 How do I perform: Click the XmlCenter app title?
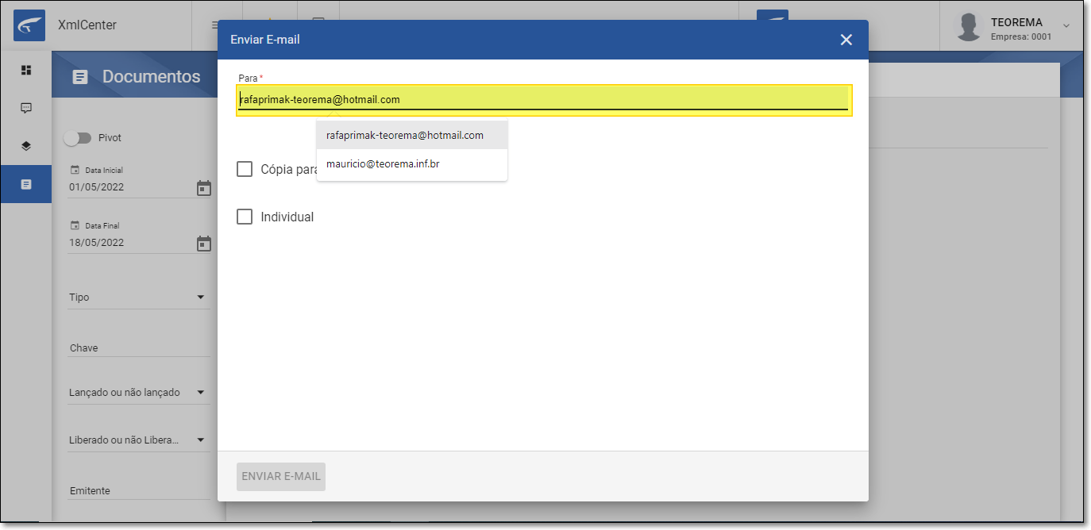click(x=87, y=25)
